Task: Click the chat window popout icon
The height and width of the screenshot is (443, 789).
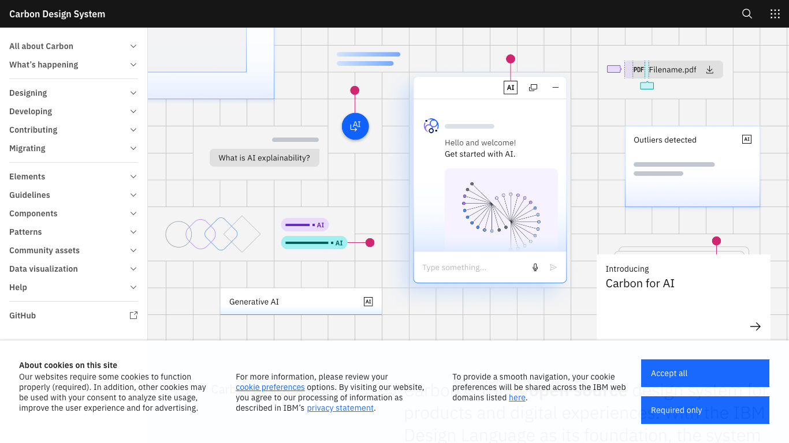Action: coord(533,88)
